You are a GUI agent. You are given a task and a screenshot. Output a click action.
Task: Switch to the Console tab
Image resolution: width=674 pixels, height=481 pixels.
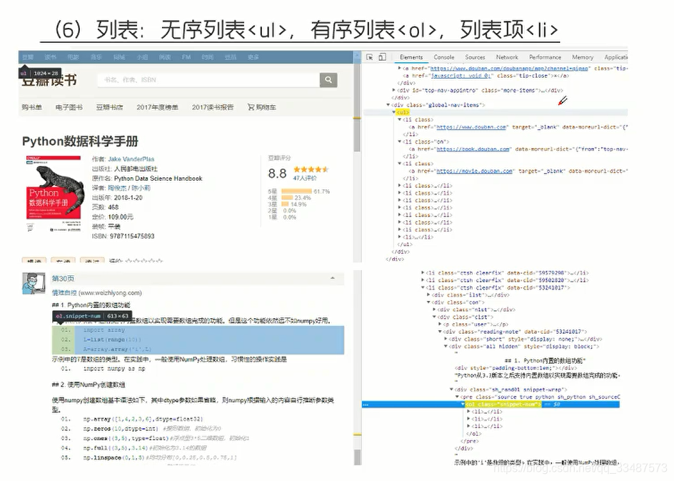443,57
